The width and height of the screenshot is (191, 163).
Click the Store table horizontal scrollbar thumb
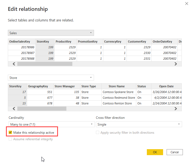(x=42, y=109)
